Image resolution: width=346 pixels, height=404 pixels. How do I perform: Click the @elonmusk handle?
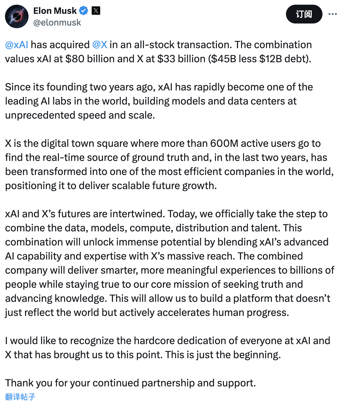tap(57, 23)
